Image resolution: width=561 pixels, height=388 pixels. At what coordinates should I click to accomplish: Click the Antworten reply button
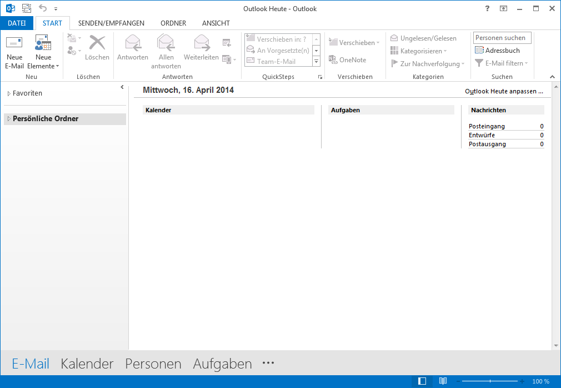click(x=132, y=48)
